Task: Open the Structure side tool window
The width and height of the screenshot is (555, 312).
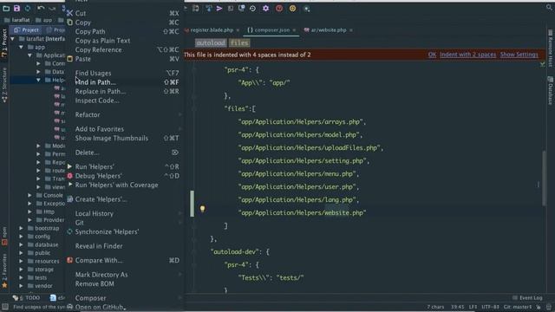Action: coord(4,85)
